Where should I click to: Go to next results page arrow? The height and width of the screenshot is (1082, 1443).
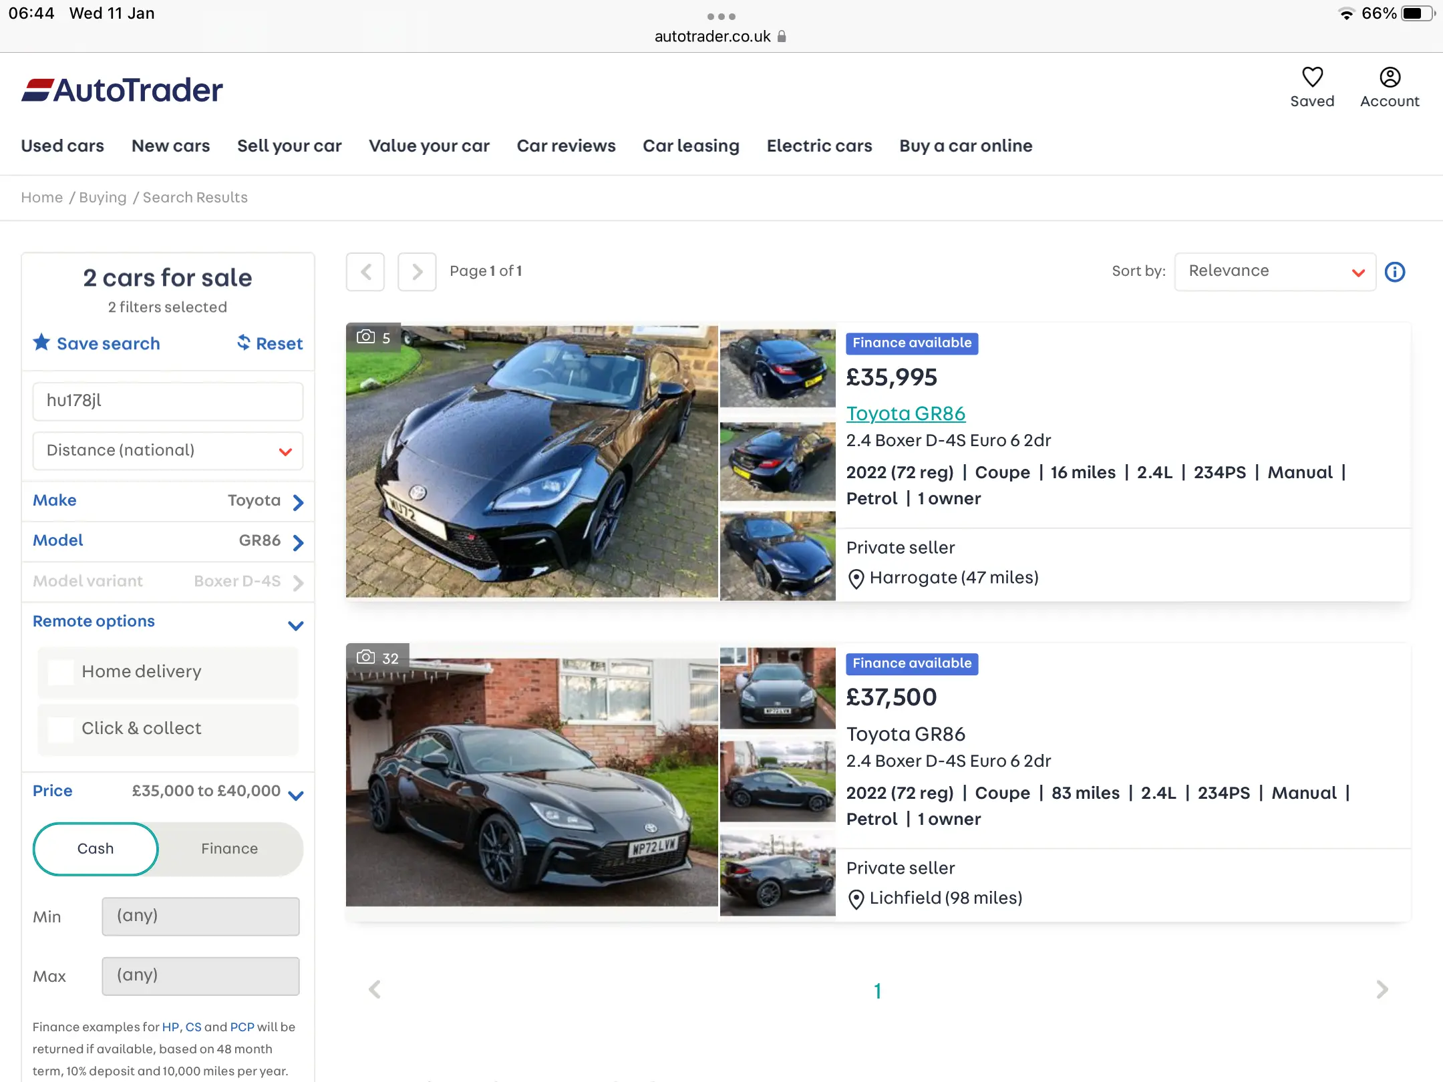[x=417, y=272]
